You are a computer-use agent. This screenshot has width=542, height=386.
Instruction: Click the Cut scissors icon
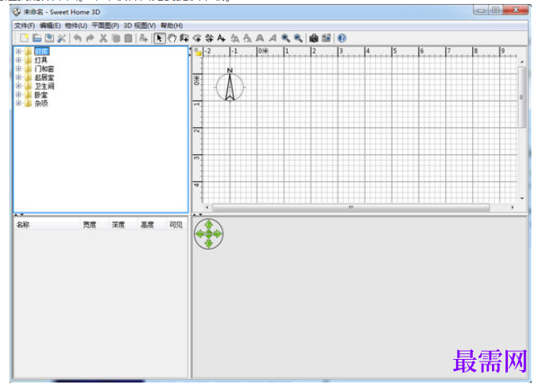tap(103, 38)
